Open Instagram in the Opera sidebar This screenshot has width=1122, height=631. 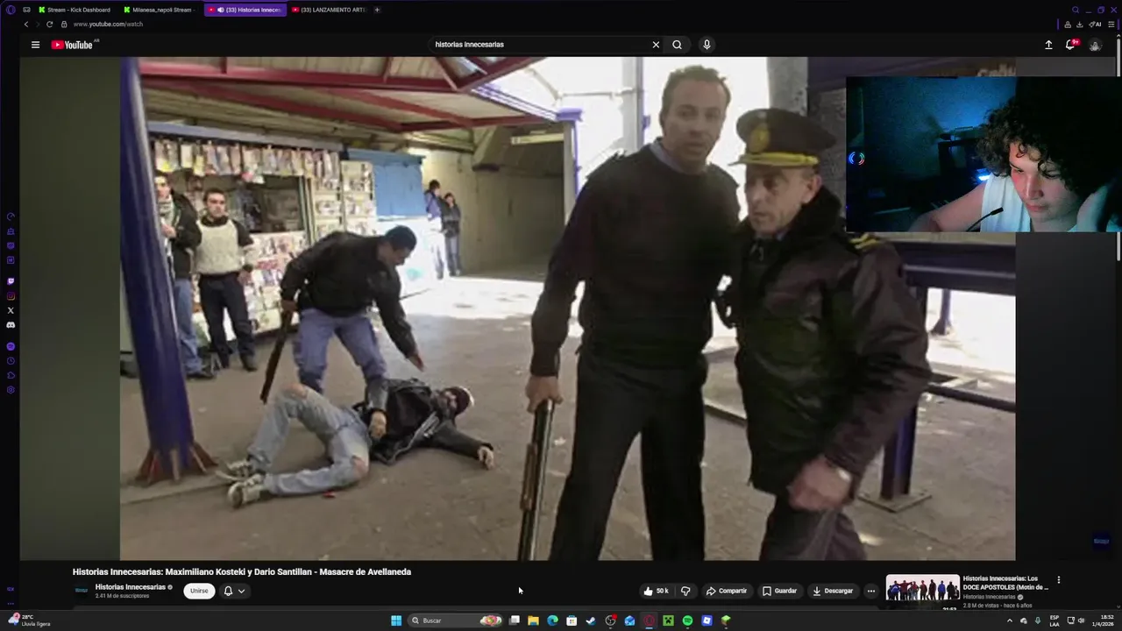(x=11, y=296)
